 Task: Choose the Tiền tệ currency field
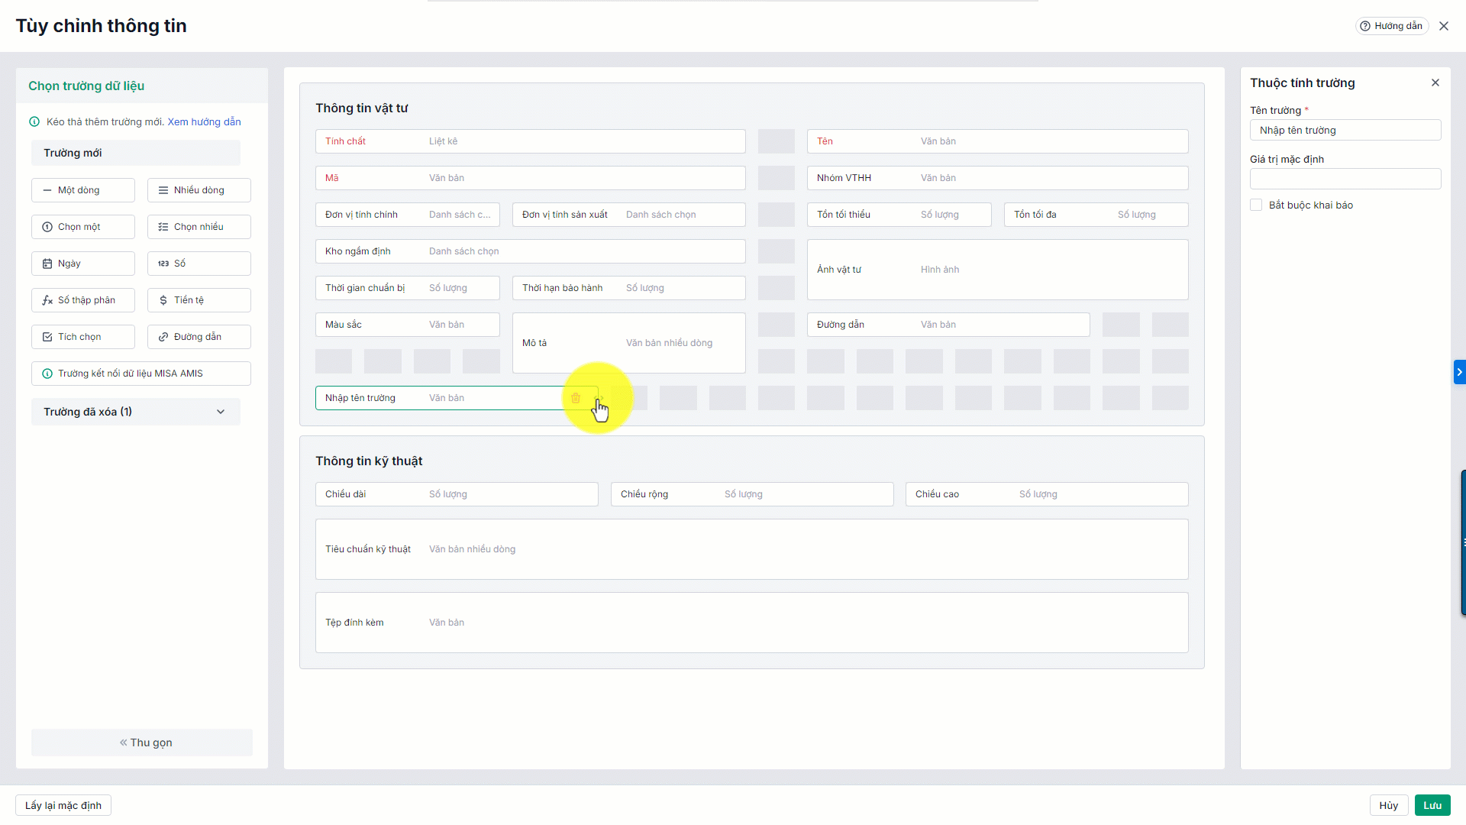click(x=199, y=300)
